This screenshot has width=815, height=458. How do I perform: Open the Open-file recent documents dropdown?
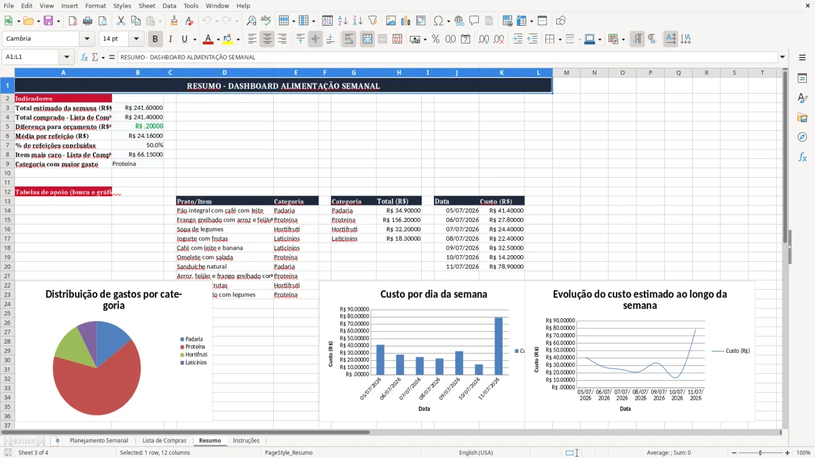[x=37, y=21]
